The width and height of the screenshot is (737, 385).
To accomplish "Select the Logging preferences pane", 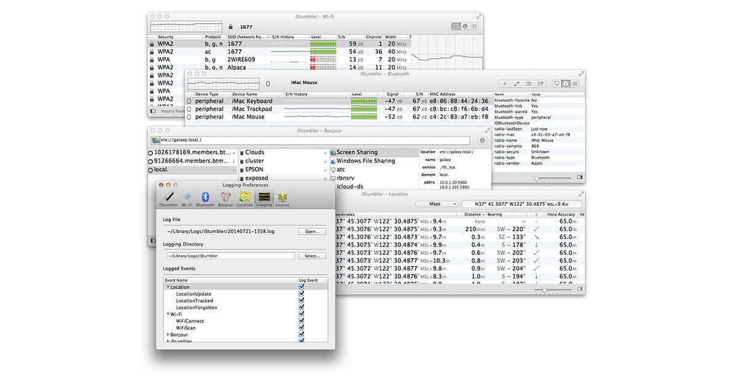I will point(264,199).
